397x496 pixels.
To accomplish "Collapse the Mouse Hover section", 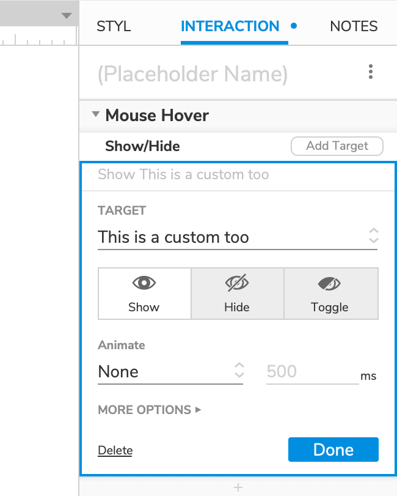I will 95,115.
